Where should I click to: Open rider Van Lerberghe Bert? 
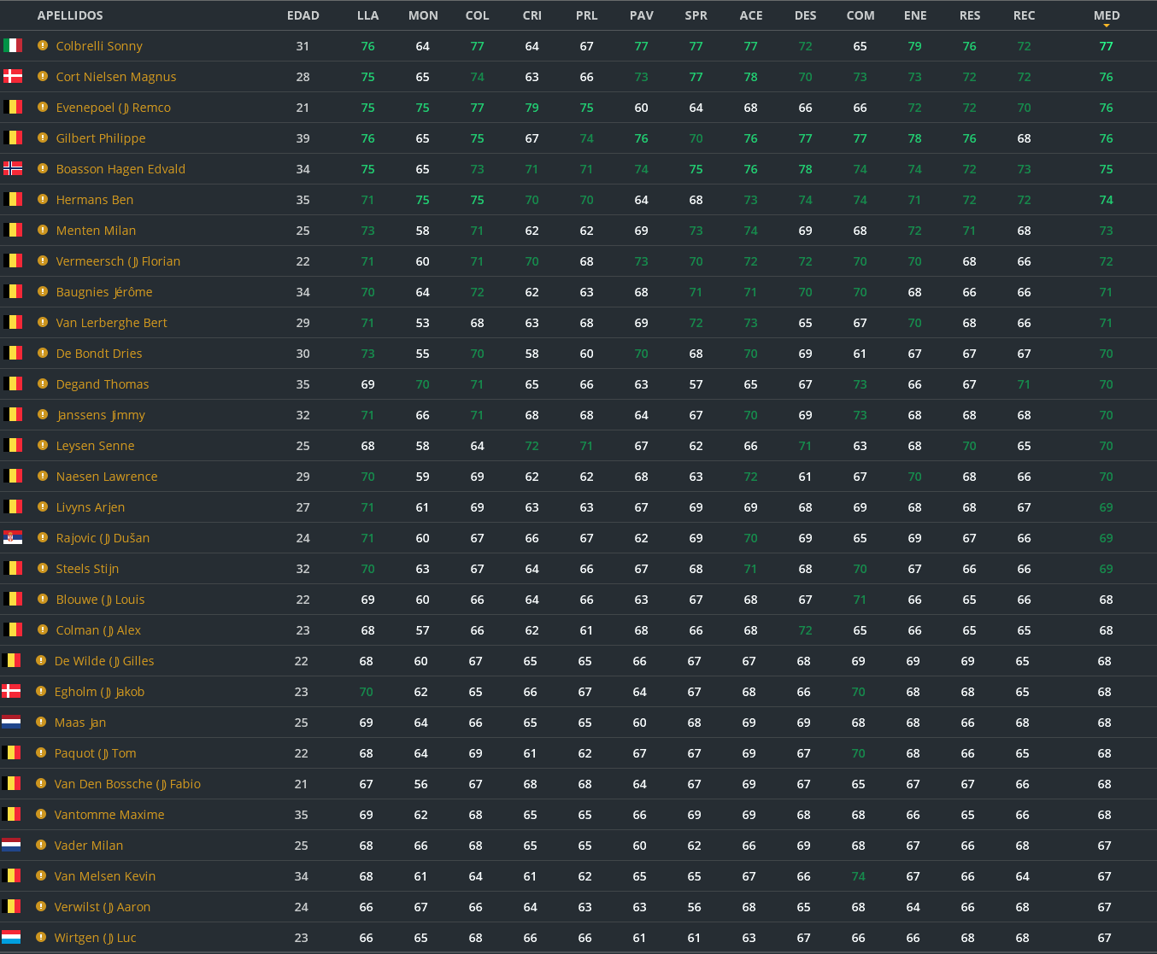111,323
